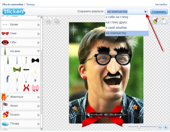Image resolution: width=170 pixels, height=132 pixels.
Task: Choose 'в свой альбом' option
Action: click(127, 28)
